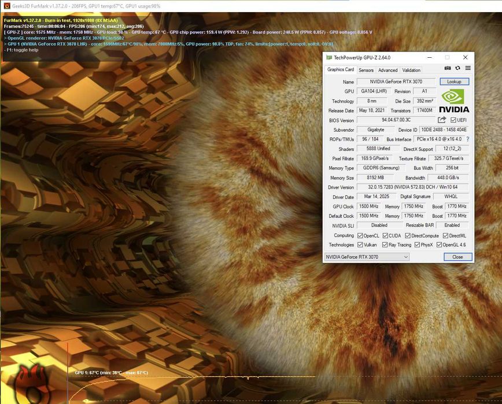The image size is (502, 404).
Task: Click the BIOS export share icon
Action: 442,120
